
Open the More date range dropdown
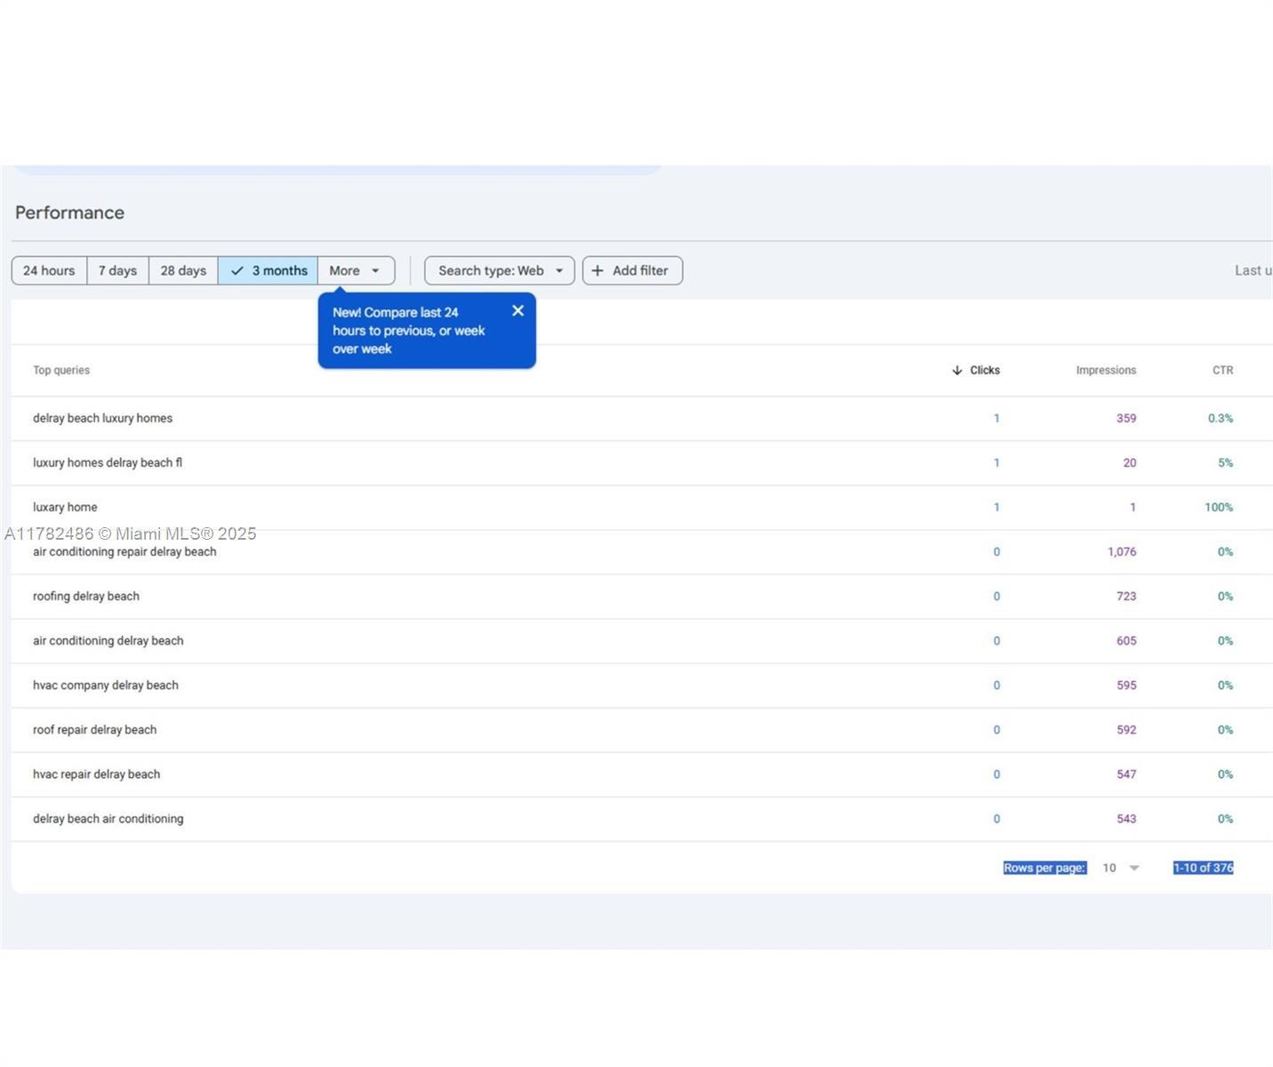(x=356, y=271)
